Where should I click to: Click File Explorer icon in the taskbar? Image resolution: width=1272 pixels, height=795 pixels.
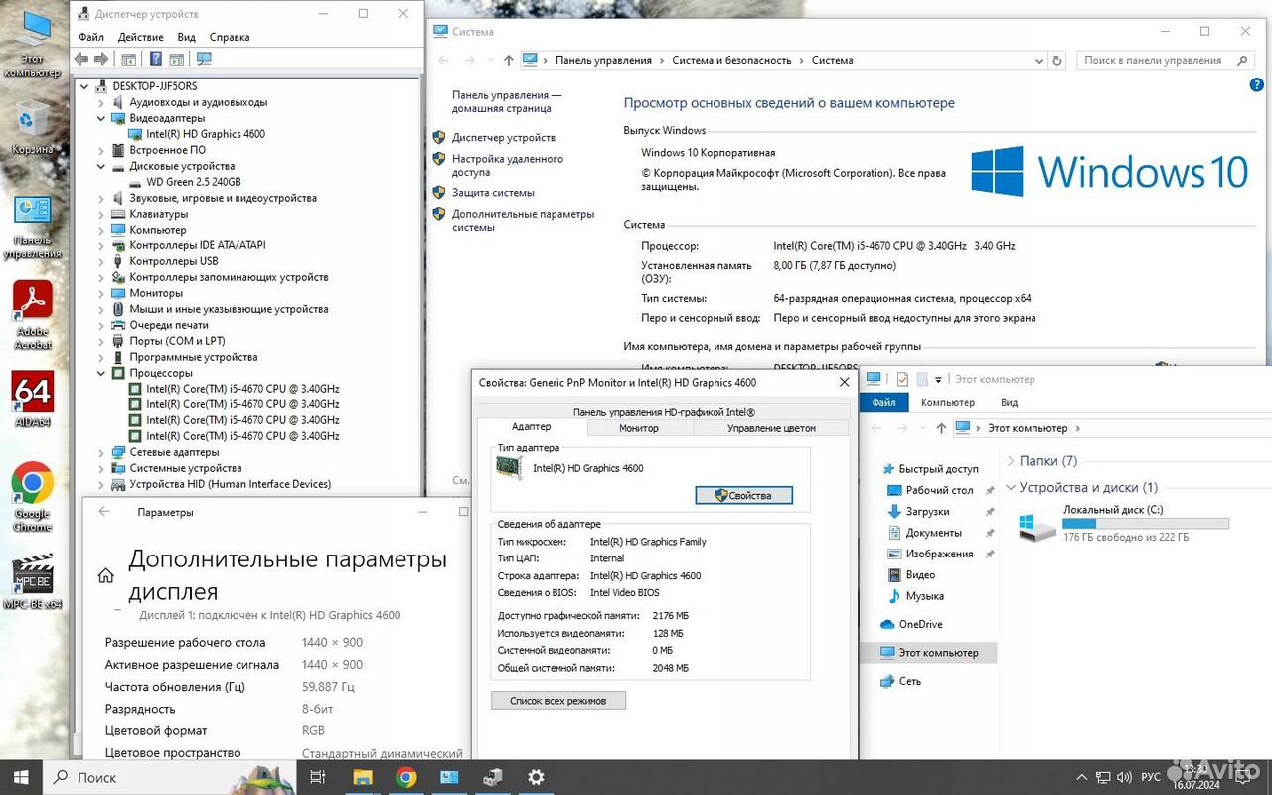[x=362, y=777]
